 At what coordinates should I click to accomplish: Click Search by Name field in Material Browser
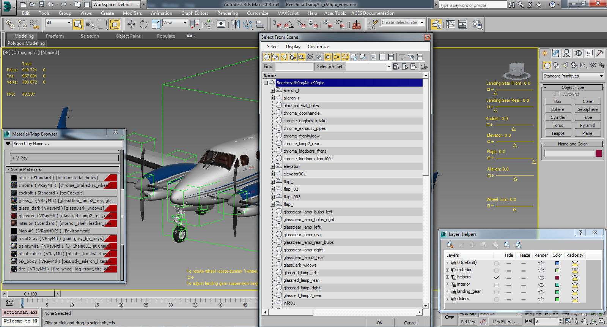coord(68,144)
